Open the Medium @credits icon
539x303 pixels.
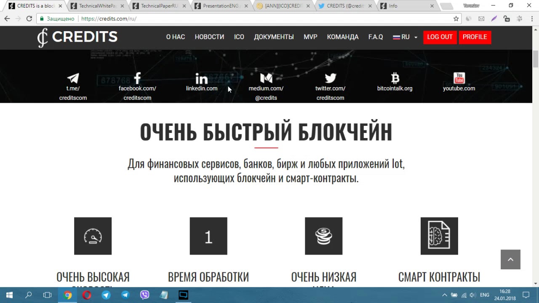[266, 78]
